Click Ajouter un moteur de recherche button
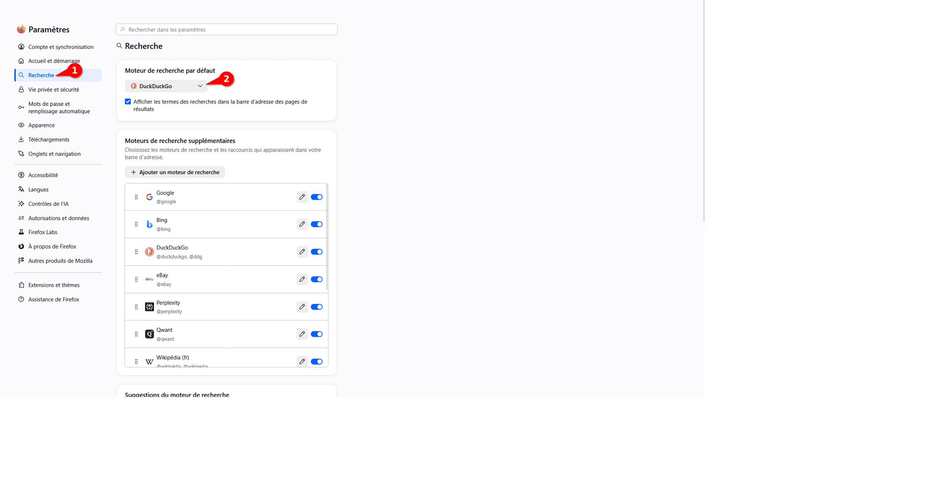This screenshot has width=947, height=477. point(175,172)
